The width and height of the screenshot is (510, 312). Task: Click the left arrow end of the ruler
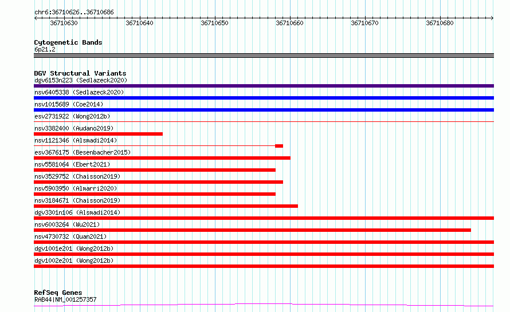[x=36, y=18]
